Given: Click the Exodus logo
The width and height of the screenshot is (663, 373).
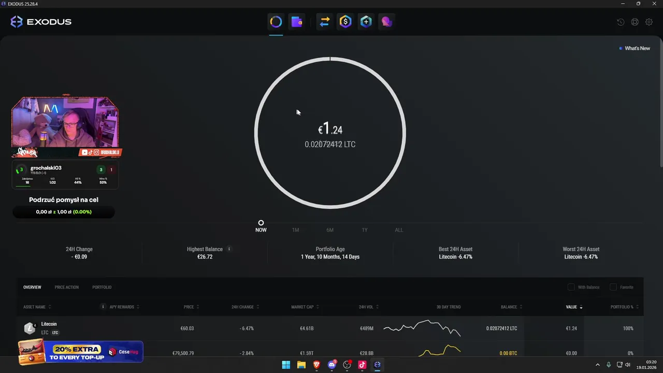Looking at the screenshot, I should tap(41, 22).
